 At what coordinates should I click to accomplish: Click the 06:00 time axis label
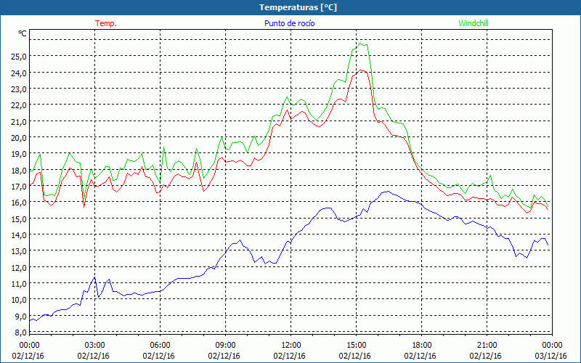(x=160, y=346)
